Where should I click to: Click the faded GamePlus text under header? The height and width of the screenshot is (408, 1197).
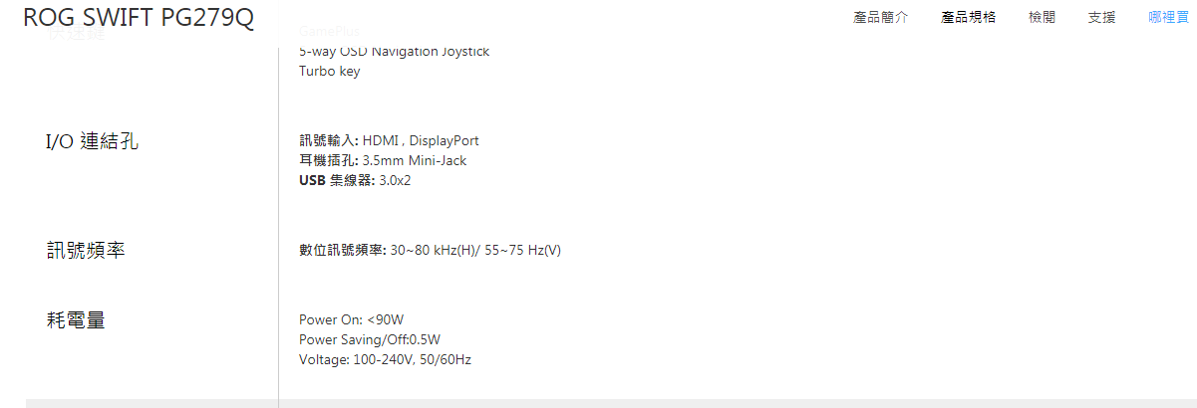tap(329, 33)
